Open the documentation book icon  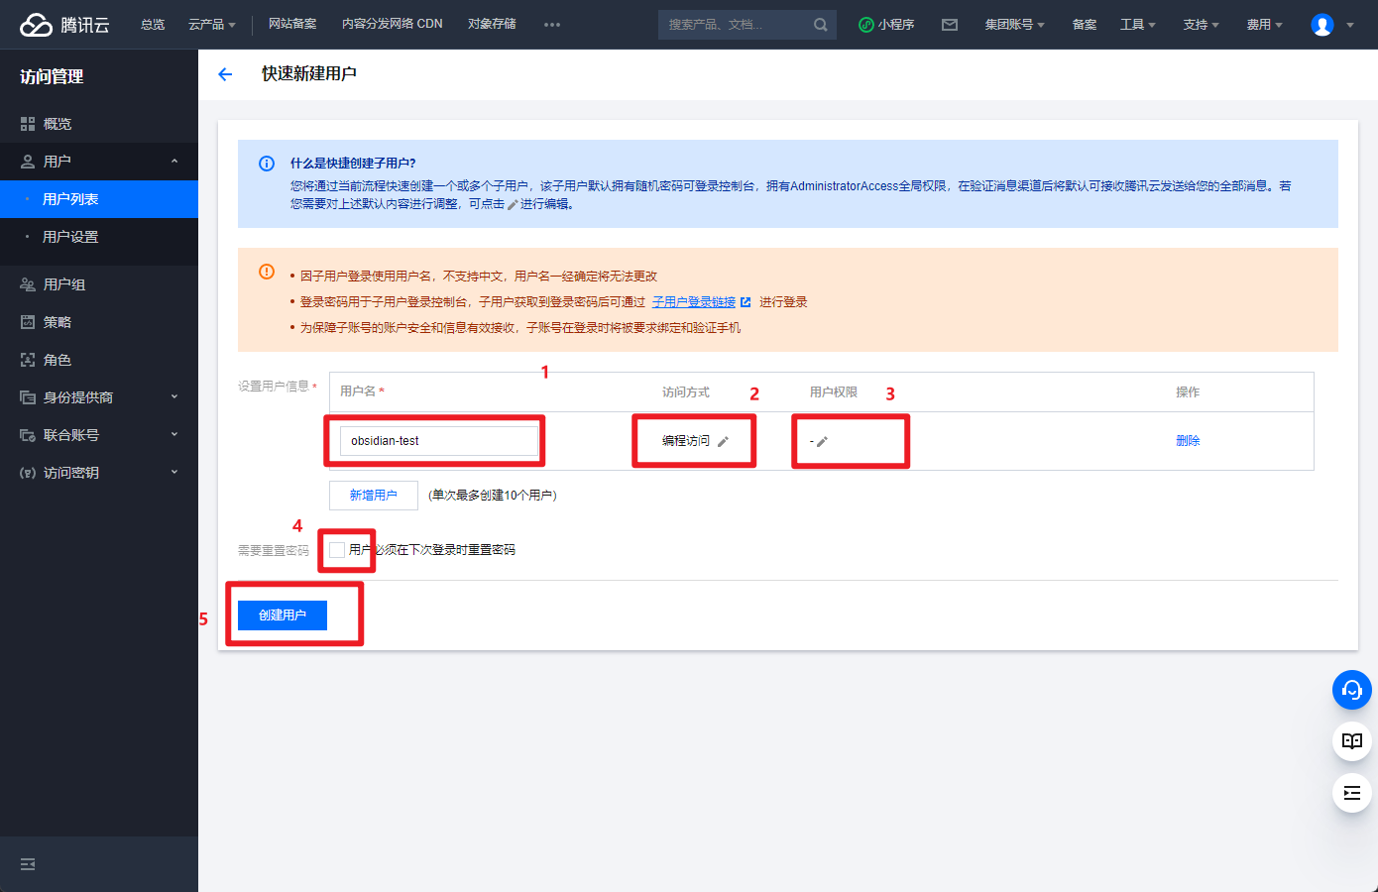[1352, 740]
